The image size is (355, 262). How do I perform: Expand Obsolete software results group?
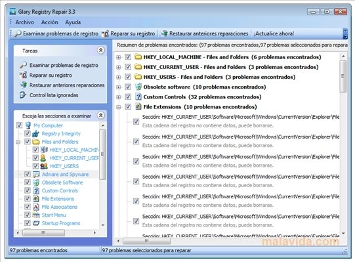coord(118,87)
